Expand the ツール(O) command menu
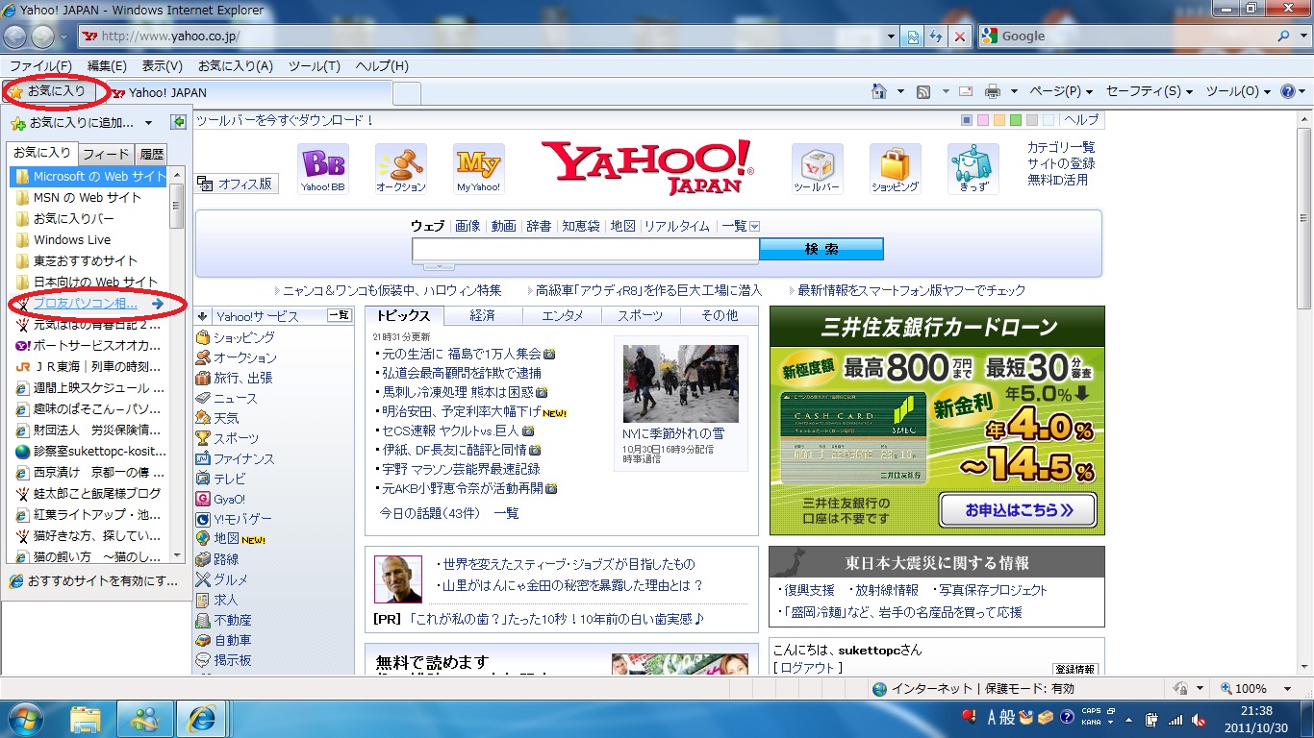1314x738 pixels. coord(1239,92)
